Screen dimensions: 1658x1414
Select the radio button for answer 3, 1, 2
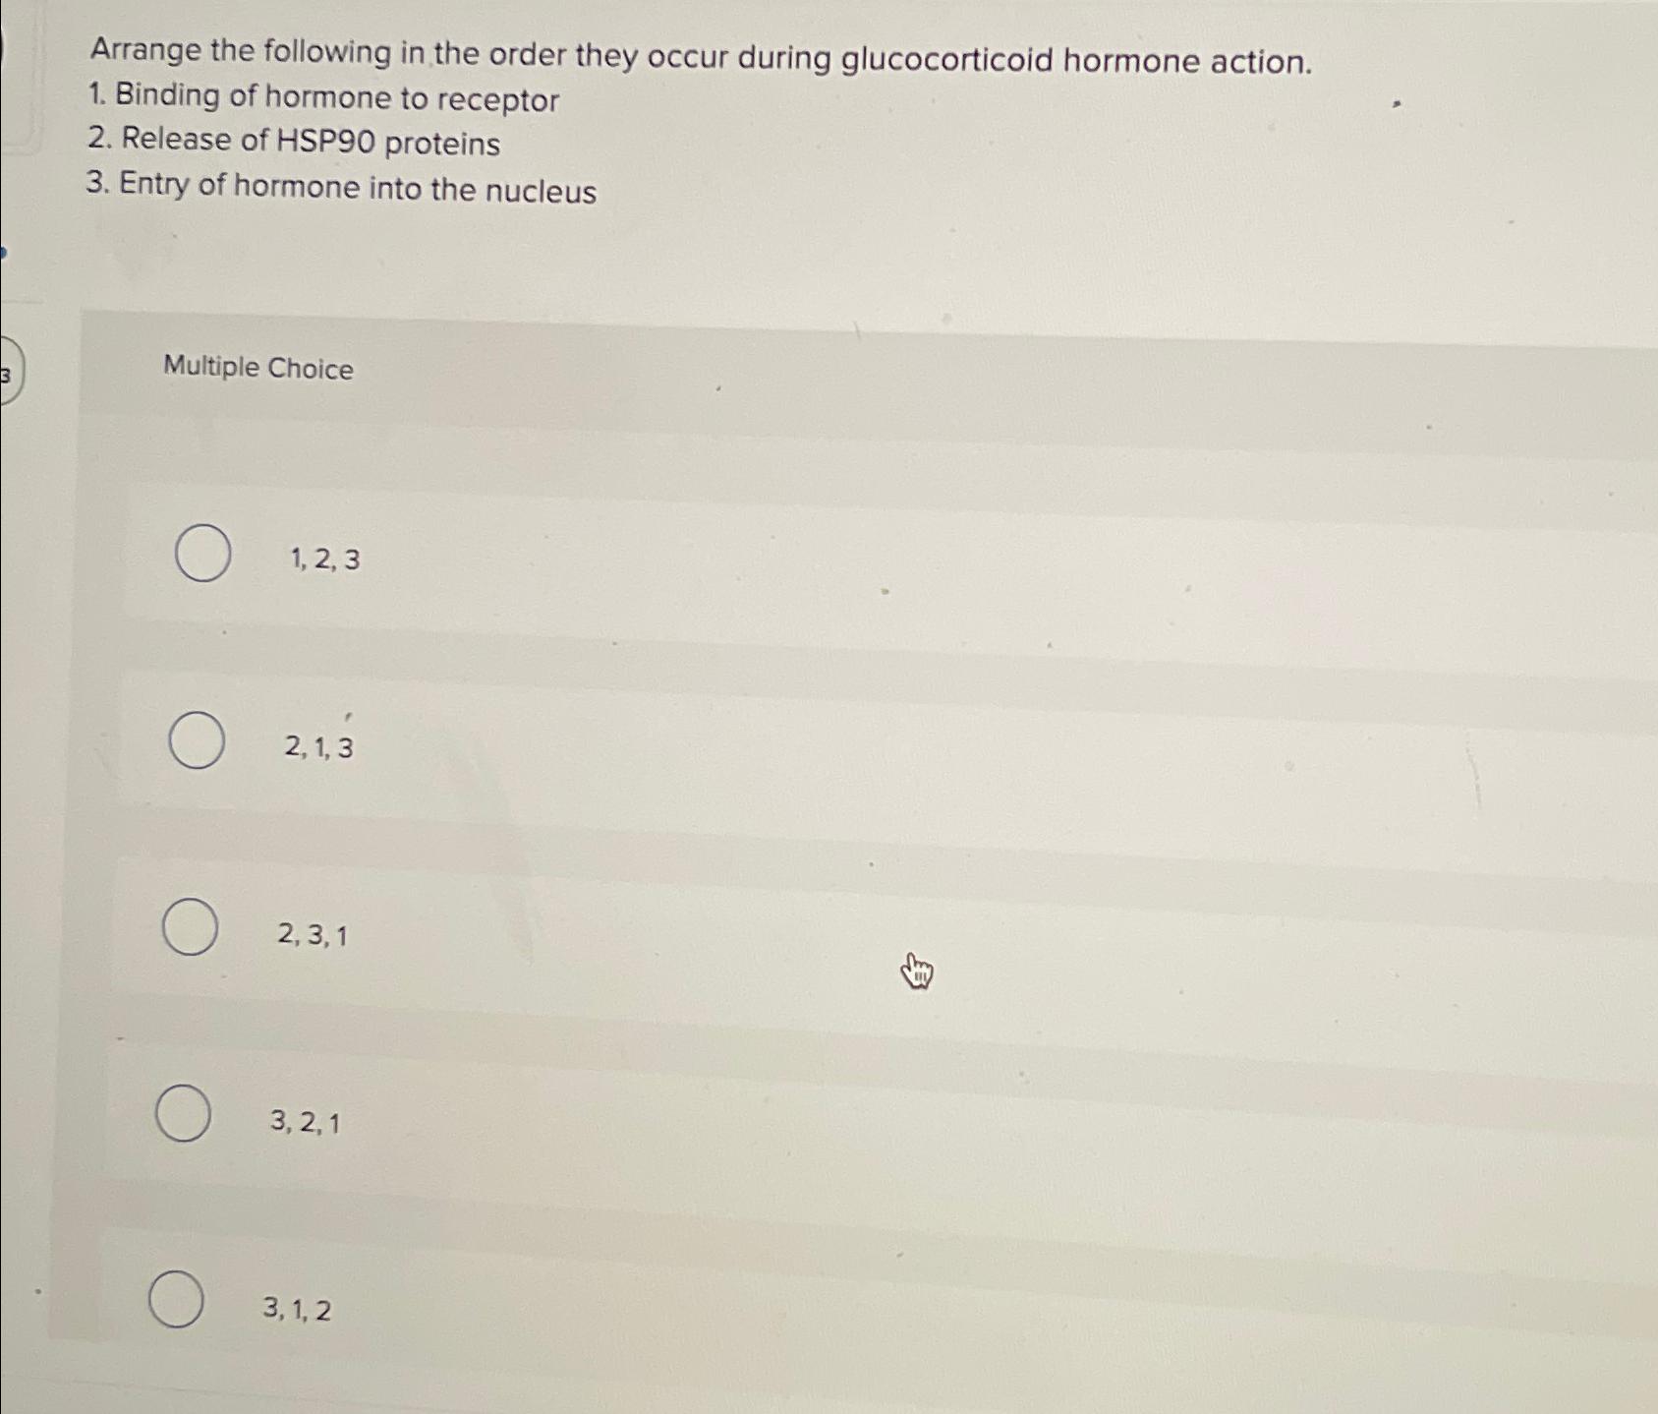pos(177,1299)
